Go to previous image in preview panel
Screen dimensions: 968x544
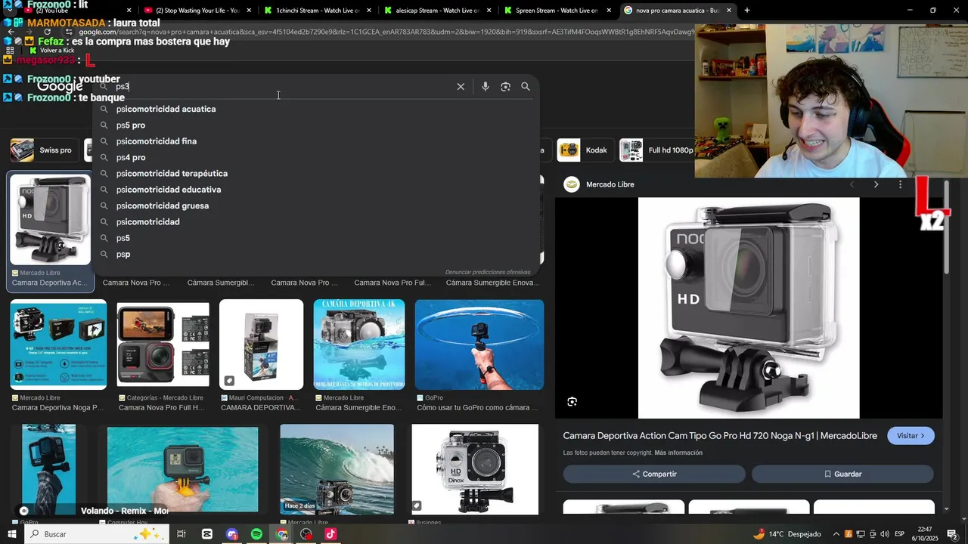852,184
